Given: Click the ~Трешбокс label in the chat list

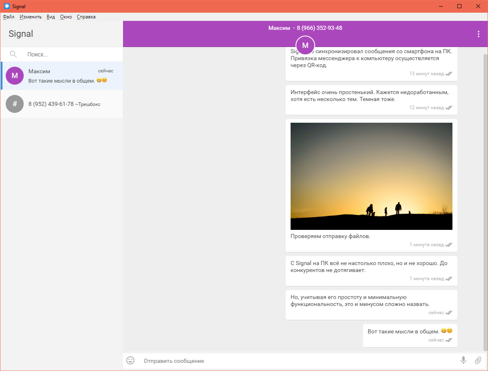Looking at the screenshot, I should click(88, 104).
